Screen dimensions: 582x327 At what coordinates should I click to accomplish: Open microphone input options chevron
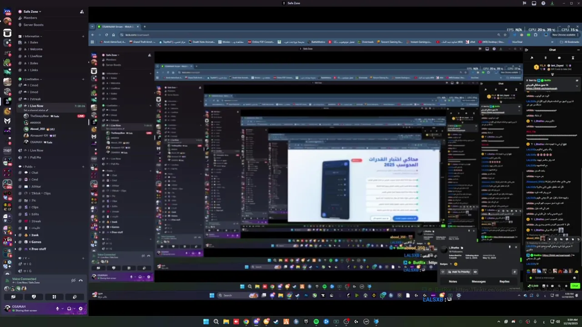pyautogui.click(x=62, y=309)
